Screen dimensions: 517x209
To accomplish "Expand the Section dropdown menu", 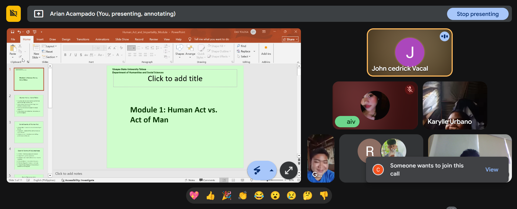I will [x=51, y=57].
